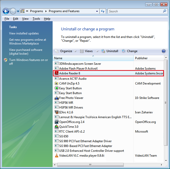The width and height of the screenshot is (170, 169).
Task: Click the vertical scrollbar down arrow
Action: click(x=166, y=161)
